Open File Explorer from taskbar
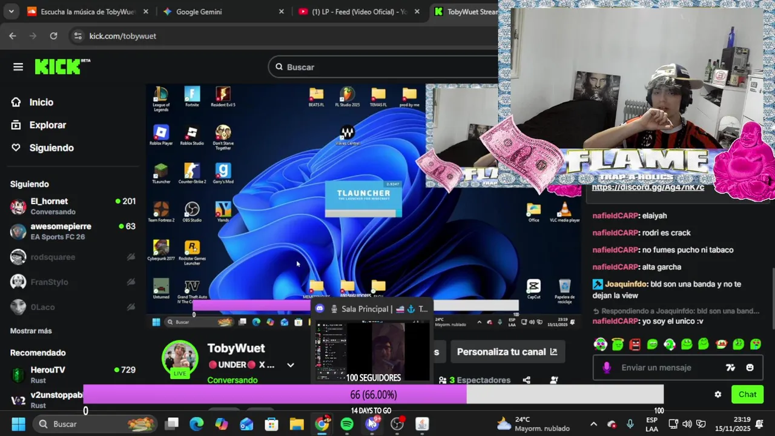 [x=297, y=424]
